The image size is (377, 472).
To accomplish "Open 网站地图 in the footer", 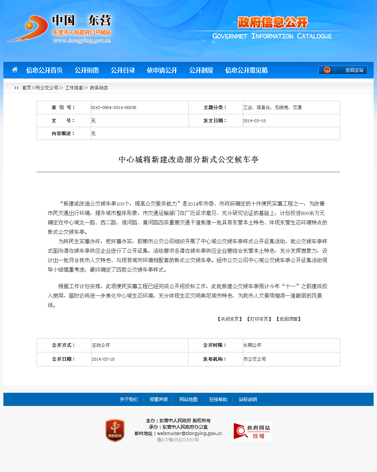I will (188, 400).
